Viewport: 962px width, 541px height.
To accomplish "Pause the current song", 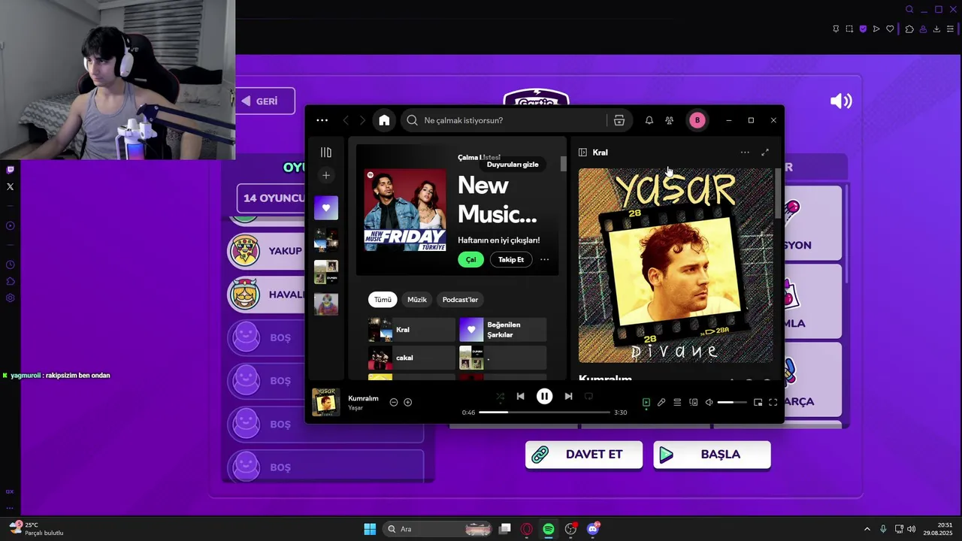I will [545, 396].
